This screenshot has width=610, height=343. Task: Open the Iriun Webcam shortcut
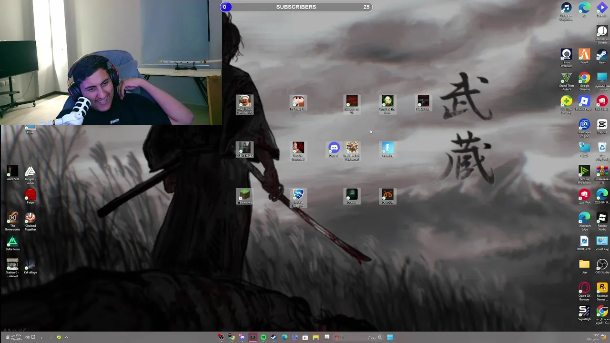click(566, 58)
